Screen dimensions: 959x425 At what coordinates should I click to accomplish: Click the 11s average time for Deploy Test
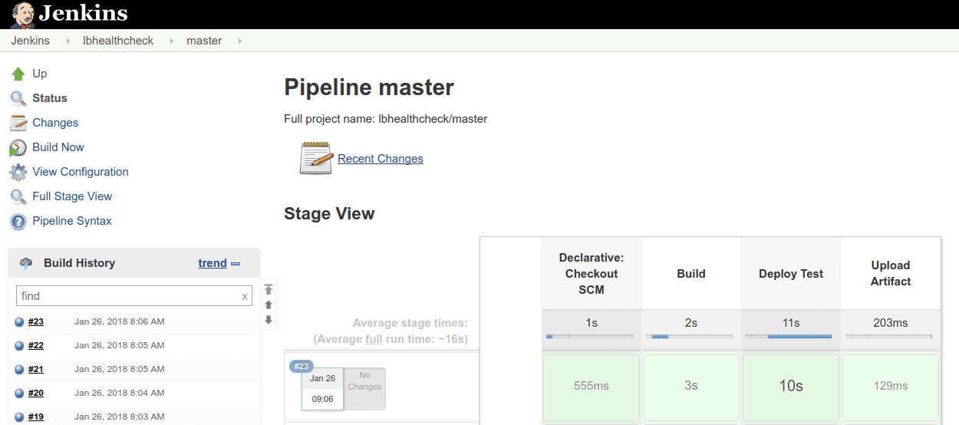pos(791,323)
